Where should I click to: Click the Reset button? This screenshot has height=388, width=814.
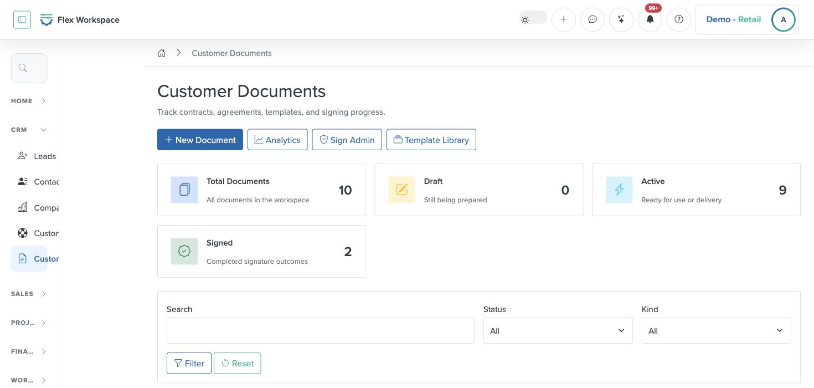237,363
